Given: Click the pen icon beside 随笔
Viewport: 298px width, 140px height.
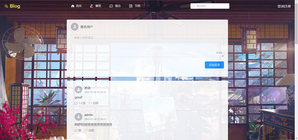Looking at the screenshot, I should [92, 6].
